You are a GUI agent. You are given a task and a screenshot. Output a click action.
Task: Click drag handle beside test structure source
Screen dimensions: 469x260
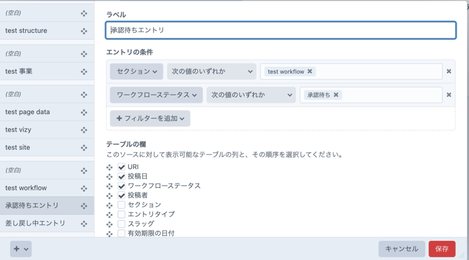(84, 30)
